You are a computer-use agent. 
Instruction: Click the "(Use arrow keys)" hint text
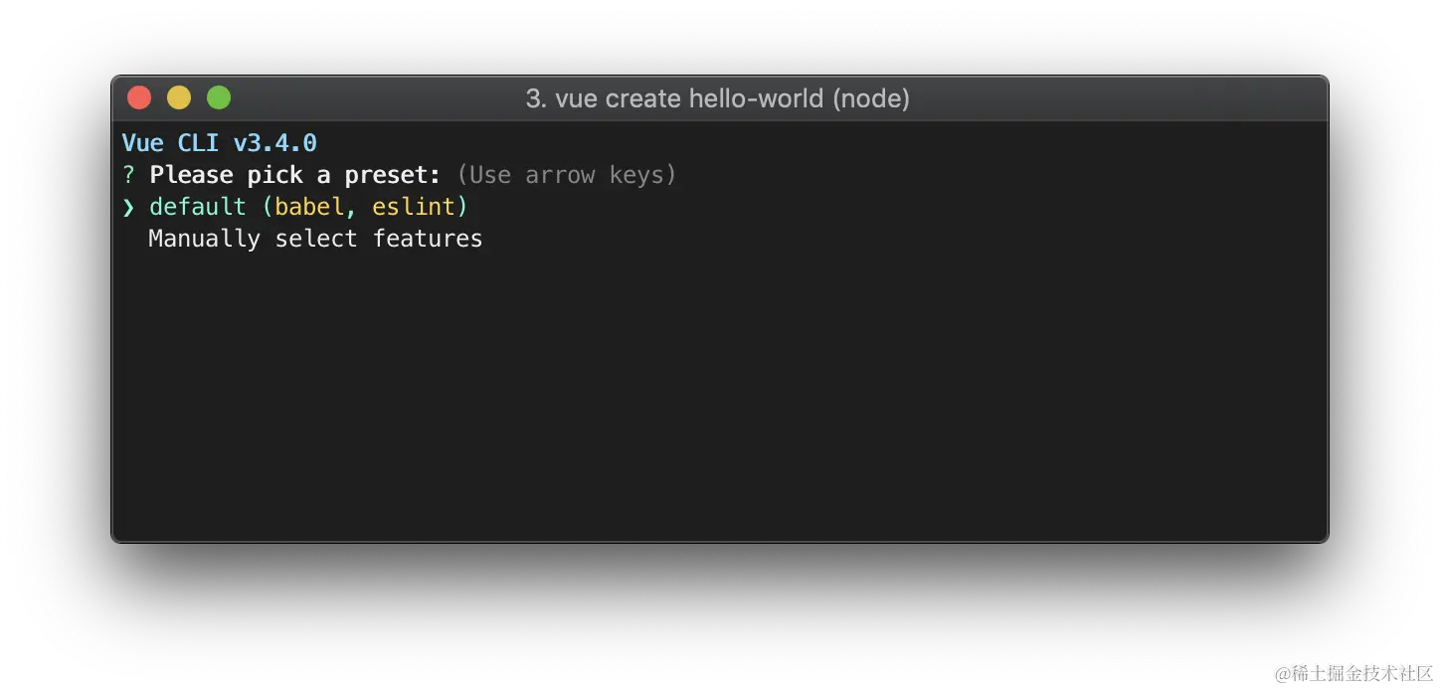[567, 175]
